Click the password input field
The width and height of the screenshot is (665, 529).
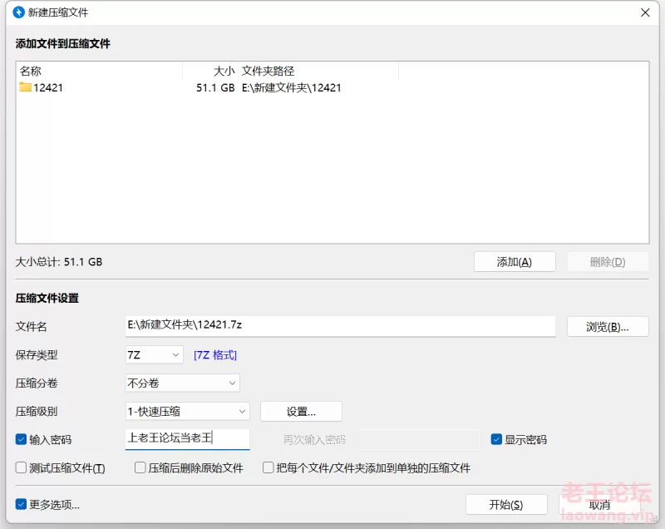188,438
